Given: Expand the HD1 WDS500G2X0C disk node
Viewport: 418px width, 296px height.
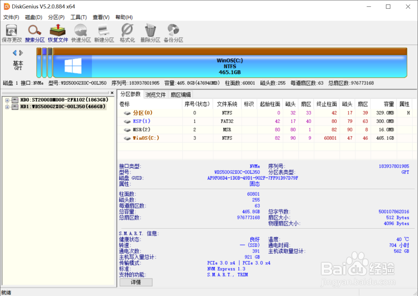Looking at the screenshot, I should (7, 107).
